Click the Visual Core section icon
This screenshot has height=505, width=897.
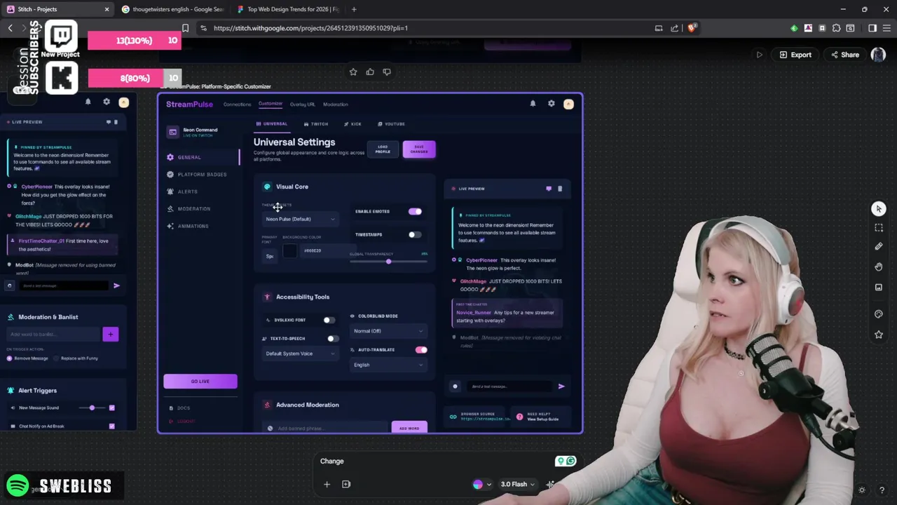267,187
